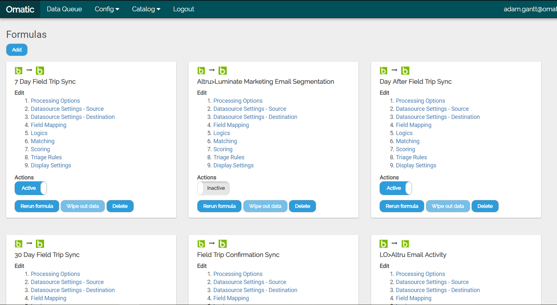Image resolution: width=557 pixels, height=305 pixels.
Task: Open Logics for 7 Day Field Trip Sync
Action: point(39,133)
